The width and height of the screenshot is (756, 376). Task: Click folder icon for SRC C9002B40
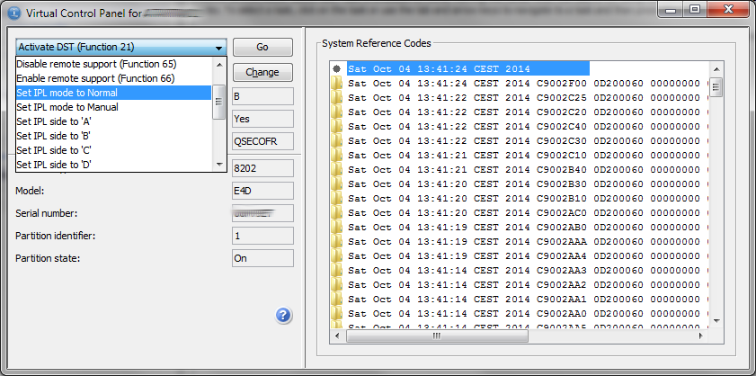(x=336, y=169)
